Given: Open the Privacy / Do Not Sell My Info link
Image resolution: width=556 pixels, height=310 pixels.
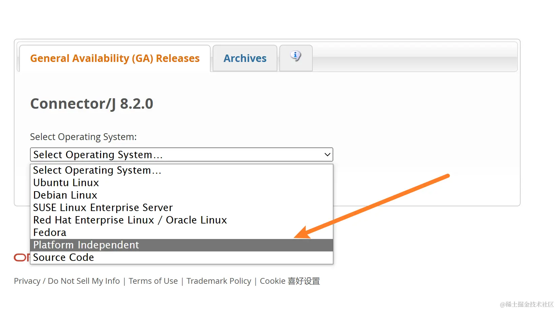Looking at the screenshot, I should (x=67, y=281).
